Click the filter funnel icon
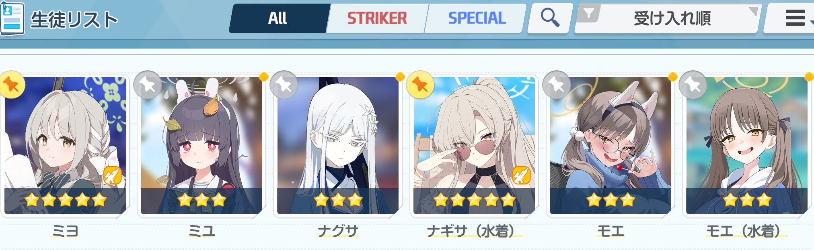814x250 pixels. (589, 14)
